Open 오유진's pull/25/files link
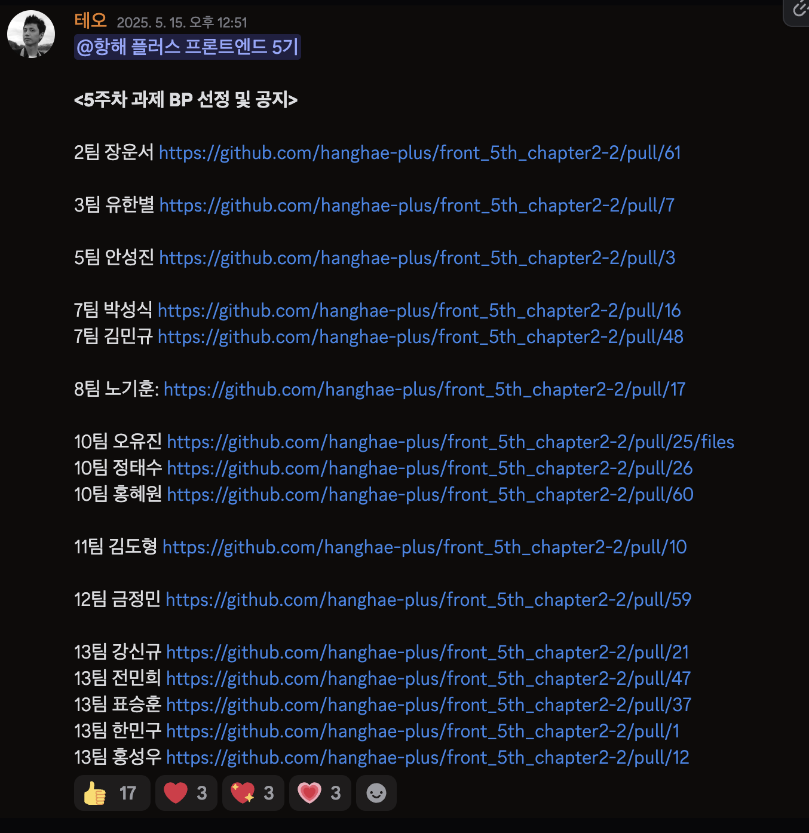 tap(451, 442)
